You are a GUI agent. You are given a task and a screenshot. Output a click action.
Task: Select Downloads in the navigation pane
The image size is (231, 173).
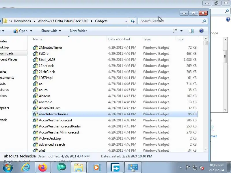click(x=7, y=53)
